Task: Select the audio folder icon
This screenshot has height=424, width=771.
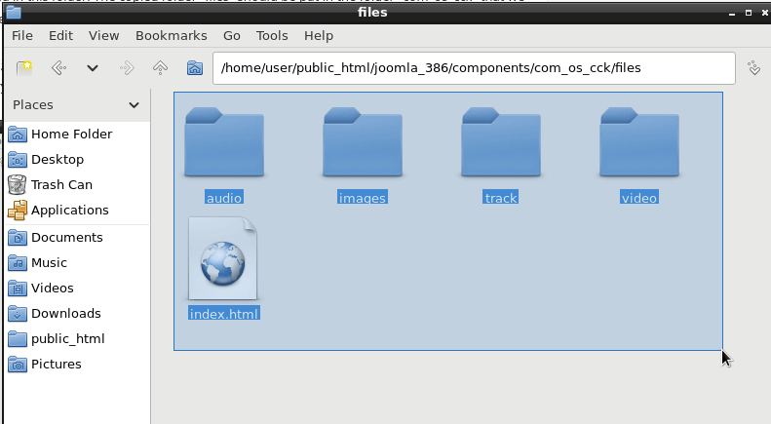Action: click(224, 142)
